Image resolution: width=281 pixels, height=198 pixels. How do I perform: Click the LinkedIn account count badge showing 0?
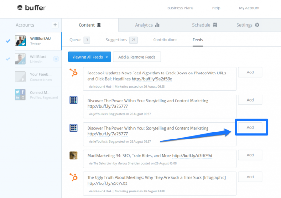[56, 59]
